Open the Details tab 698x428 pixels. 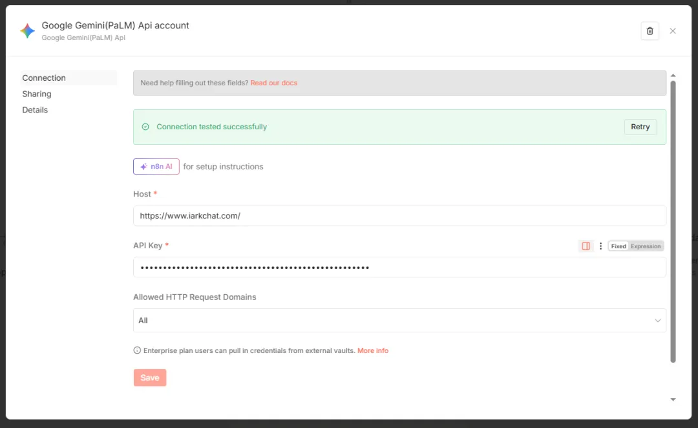pos(35,110)
